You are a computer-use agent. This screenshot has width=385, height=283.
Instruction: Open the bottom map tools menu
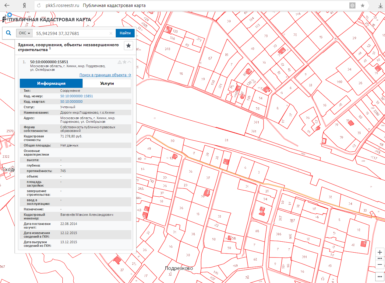380,277
